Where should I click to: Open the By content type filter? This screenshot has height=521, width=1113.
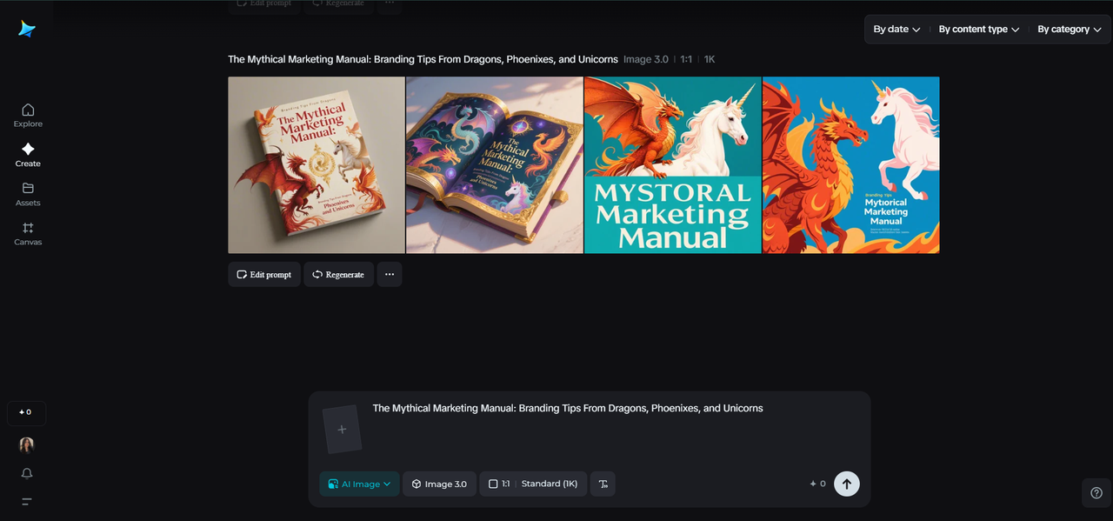click(x=977, y=29)
